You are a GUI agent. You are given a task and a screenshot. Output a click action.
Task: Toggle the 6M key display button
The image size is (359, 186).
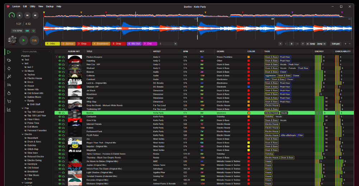[27, 31]
